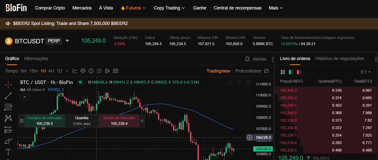This screenshot has height=160, width=378.
Task: Toggle the green indicator dot beside BloFin
Action: coord(80,82)
